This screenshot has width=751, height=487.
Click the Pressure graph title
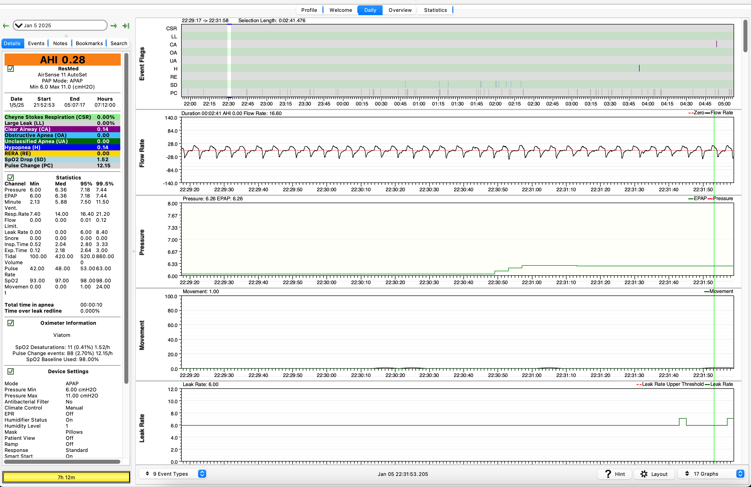[142, 242]
